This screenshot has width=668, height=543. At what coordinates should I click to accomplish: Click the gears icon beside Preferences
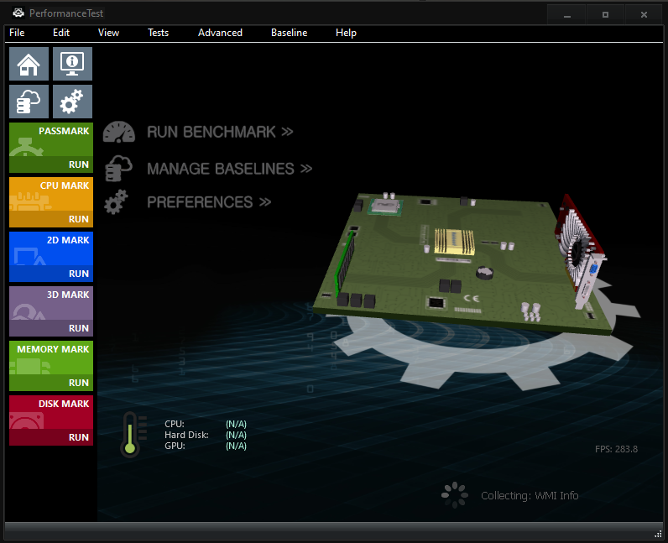coord(116,201)
